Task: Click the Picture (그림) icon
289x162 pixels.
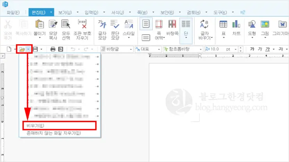Action: pos(265,24)
